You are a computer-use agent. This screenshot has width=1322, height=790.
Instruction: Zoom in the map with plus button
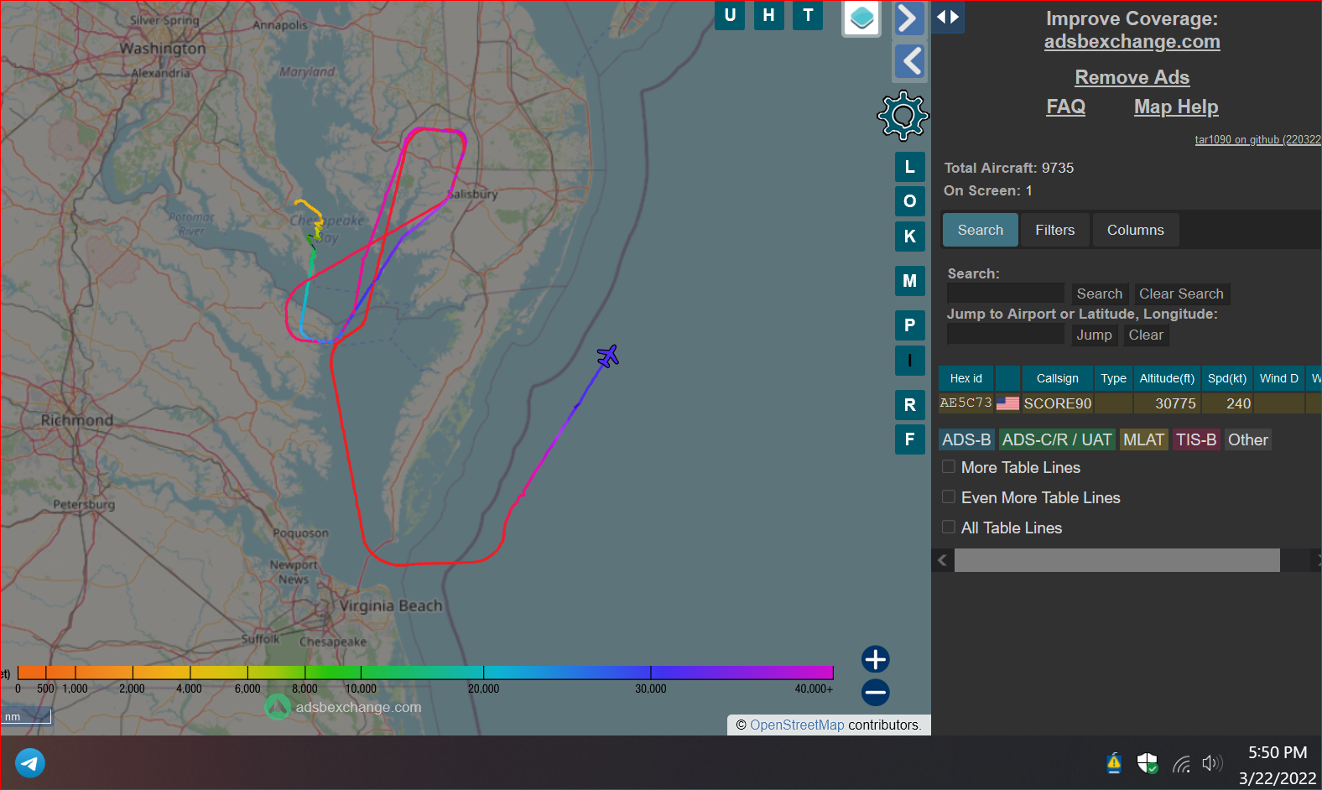pos(876,659)
